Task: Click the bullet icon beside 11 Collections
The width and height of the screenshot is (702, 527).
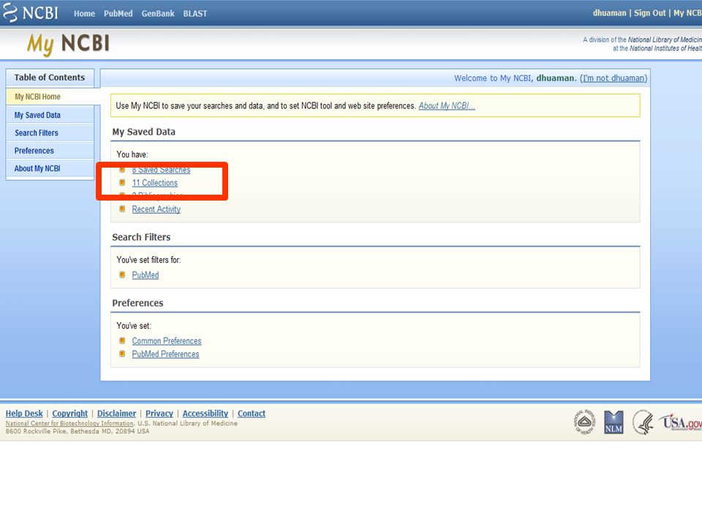Action: pos(122,182)
